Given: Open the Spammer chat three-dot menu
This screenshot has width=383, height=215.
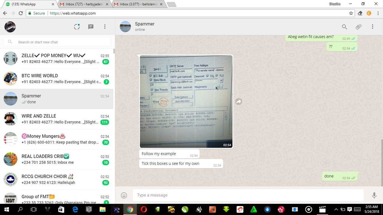Looking at the screenshot, I should (x=372, y=27).
